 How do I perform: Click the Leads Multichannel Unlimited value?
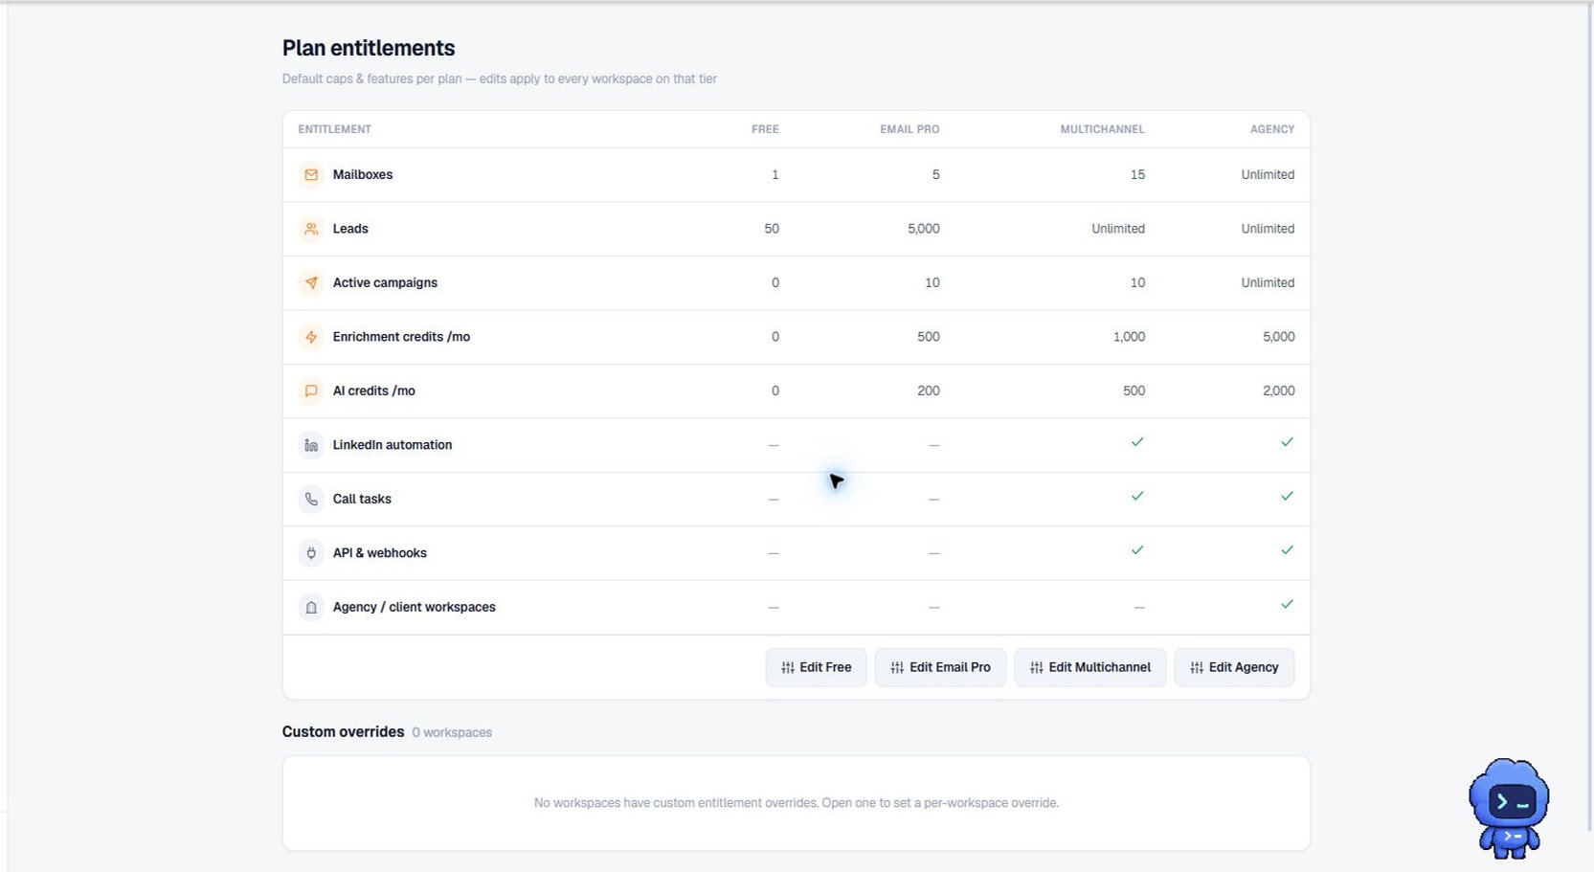pos(1118,229)
